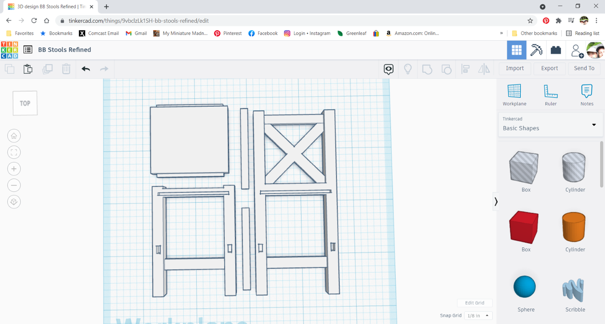The width and height of the screenshot is (605, 324).
Task: Open the Facebook bookmark
Action: 263,34
